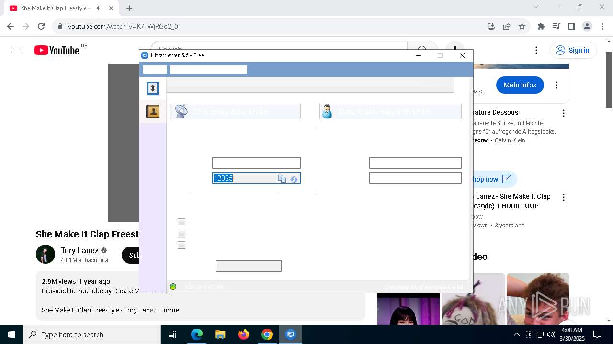
Task: Tick the bottom UltraViewer checkbox
Action: click(182, 245)
